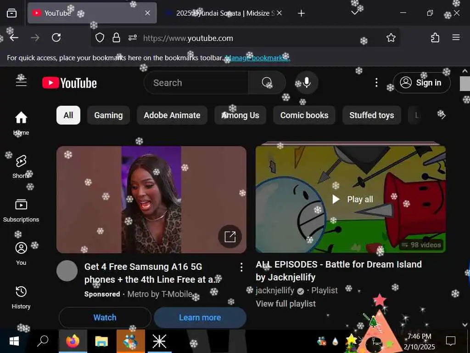Viewport: 470px width, 353px height.
Task: Click View full playlist
Action: tap(285, 304)
